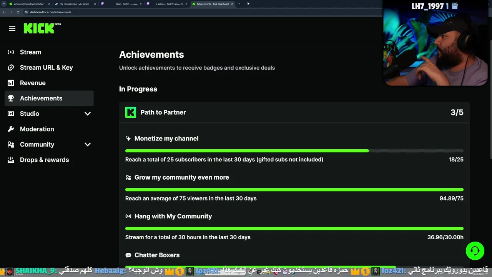Click the chat bubble icon beside Chatter Boxers
Screen dimensions: 492x277
[x=128, y=255]
